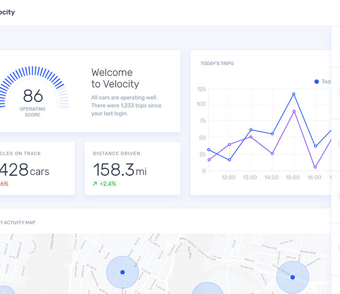
Task: Click the 14:00 label on chart axis
Action: click(271, 178)
